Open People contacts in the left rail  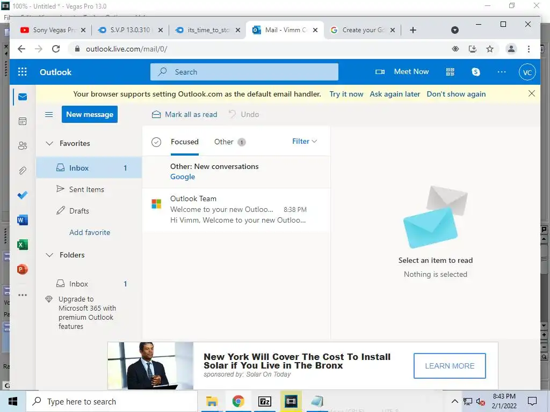(x=23, y=146)
